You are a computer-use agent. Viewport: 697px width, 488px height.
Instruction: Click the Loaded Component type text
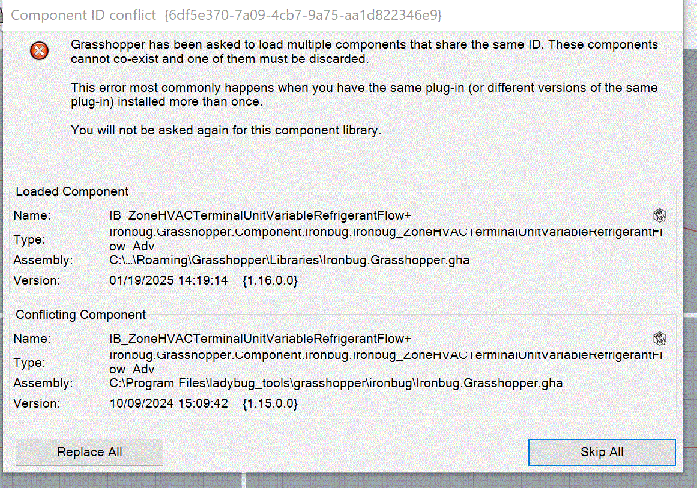[x=386, y=239]
